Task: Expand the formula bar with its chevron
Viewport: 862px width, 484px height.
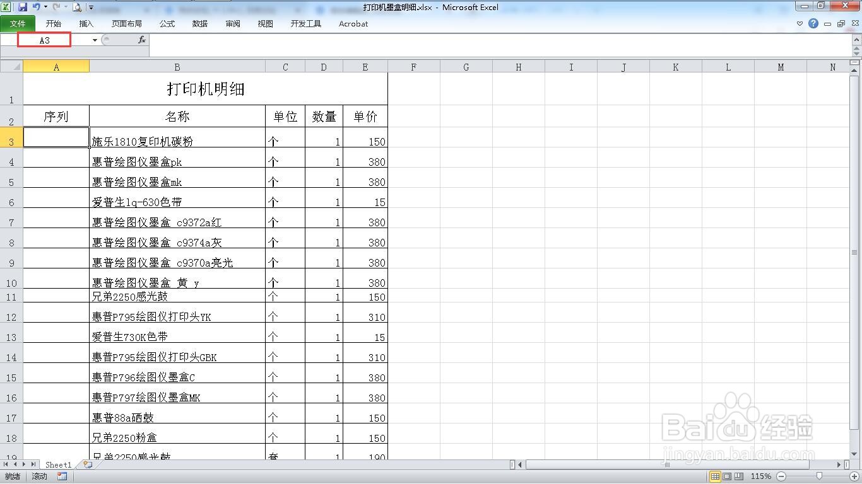Action: [856, 40]
